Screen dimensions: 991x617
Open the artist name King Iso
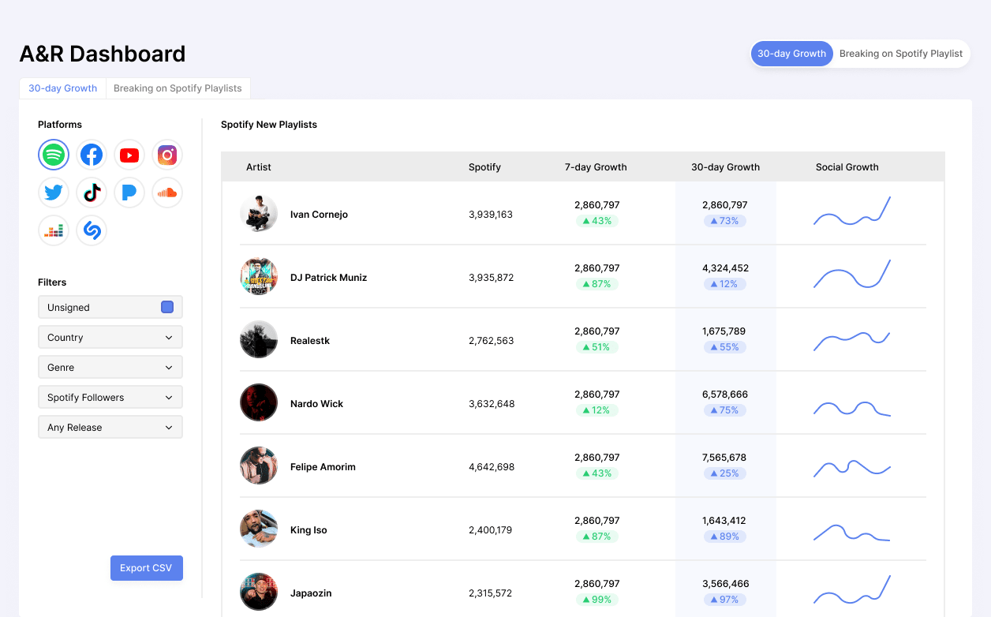tap(309, 530)
